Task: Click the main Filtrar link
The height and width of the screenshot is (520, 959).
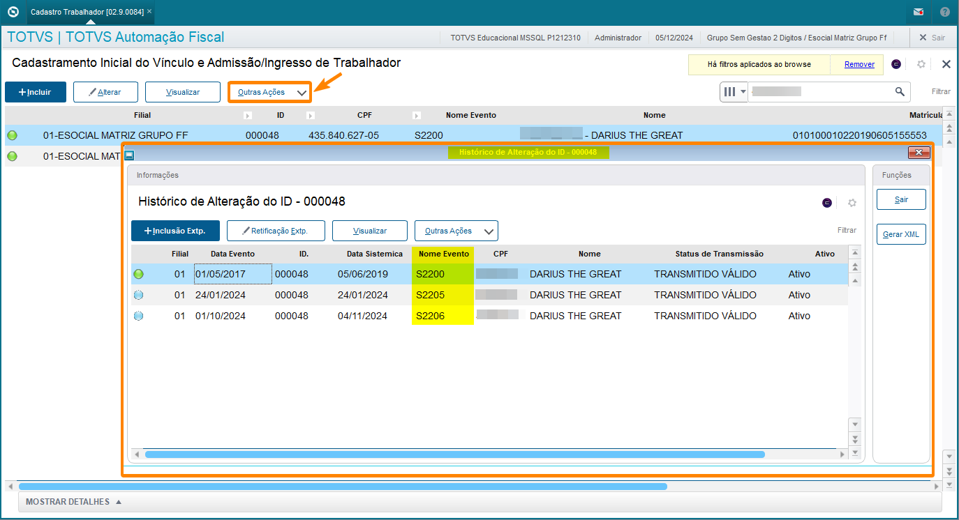Action: click(941, 91)
